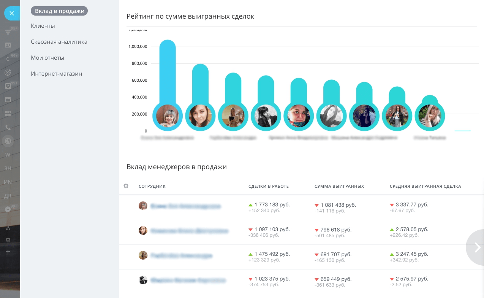Open table settings gear next to СОТРУДНИК
Screen dimensions: 484x298
126,186
